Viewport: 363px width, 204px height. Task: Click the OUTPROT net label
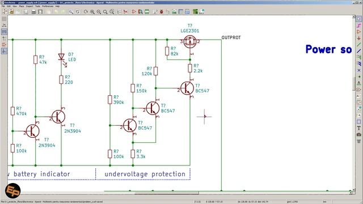[x=231, y=37]
